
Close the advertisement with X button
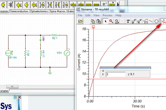[19, 98]
